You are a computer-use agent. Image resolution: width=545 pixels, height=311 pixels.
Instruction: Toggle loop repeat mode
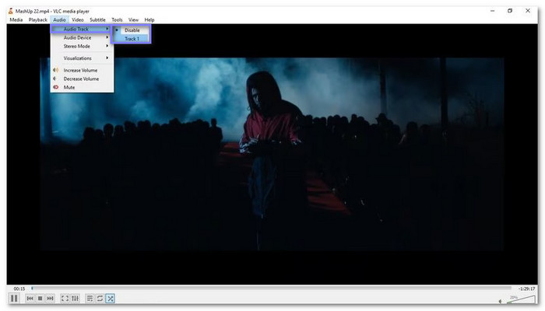[x=100, y=298]
